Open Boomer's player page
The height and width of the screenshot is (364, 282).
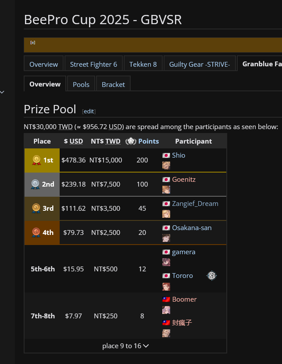click(x=184, y=299)
